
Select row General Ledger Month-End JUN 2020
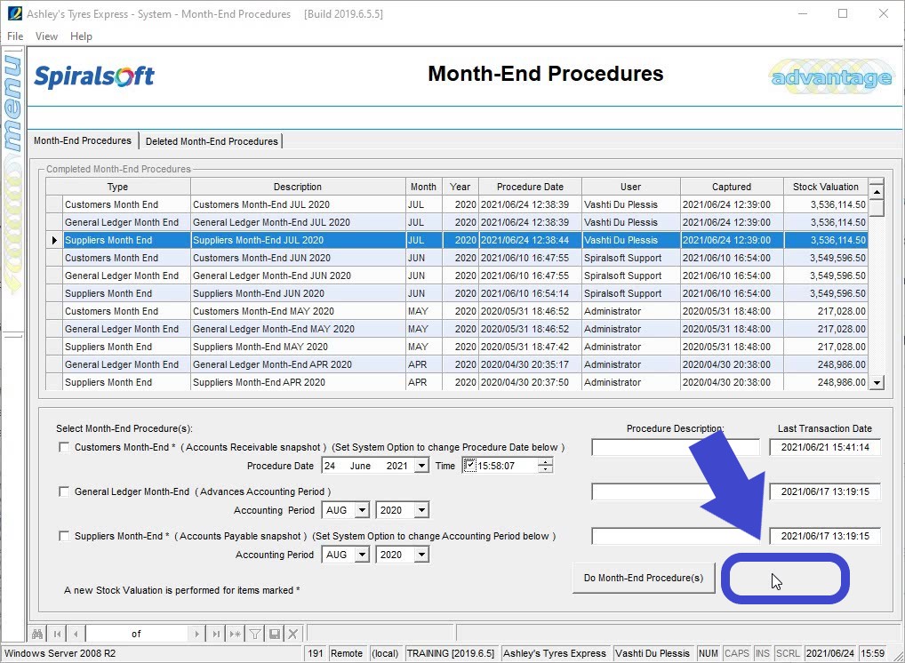pyautogui.click(x=457, y=276)
